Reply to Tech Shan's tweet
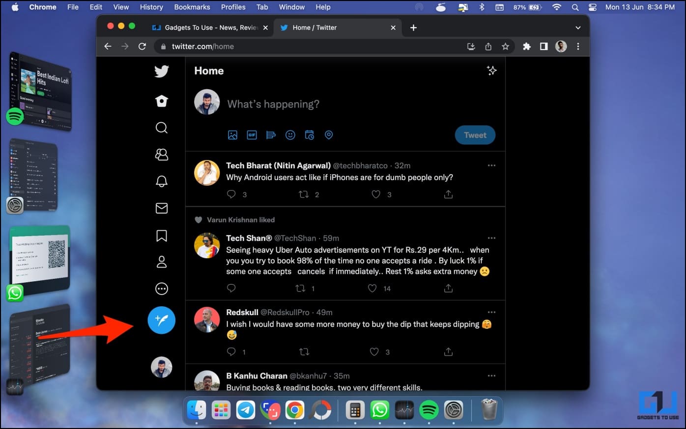 (231, 288)
